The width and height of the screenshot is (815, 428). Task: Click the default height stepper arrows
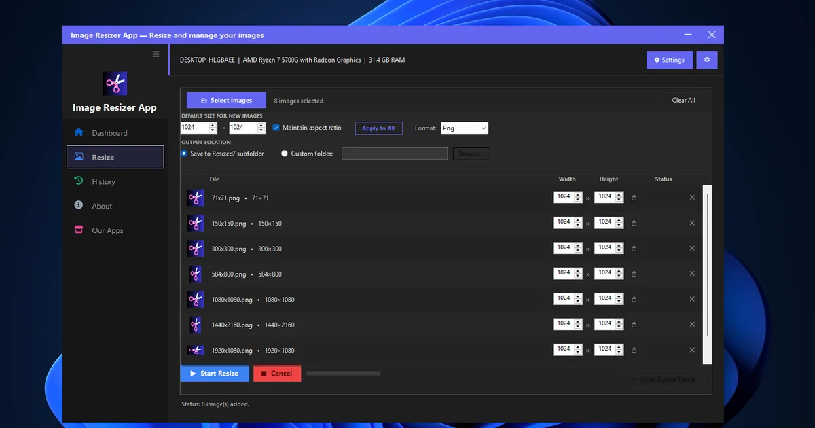click(260, 128)
